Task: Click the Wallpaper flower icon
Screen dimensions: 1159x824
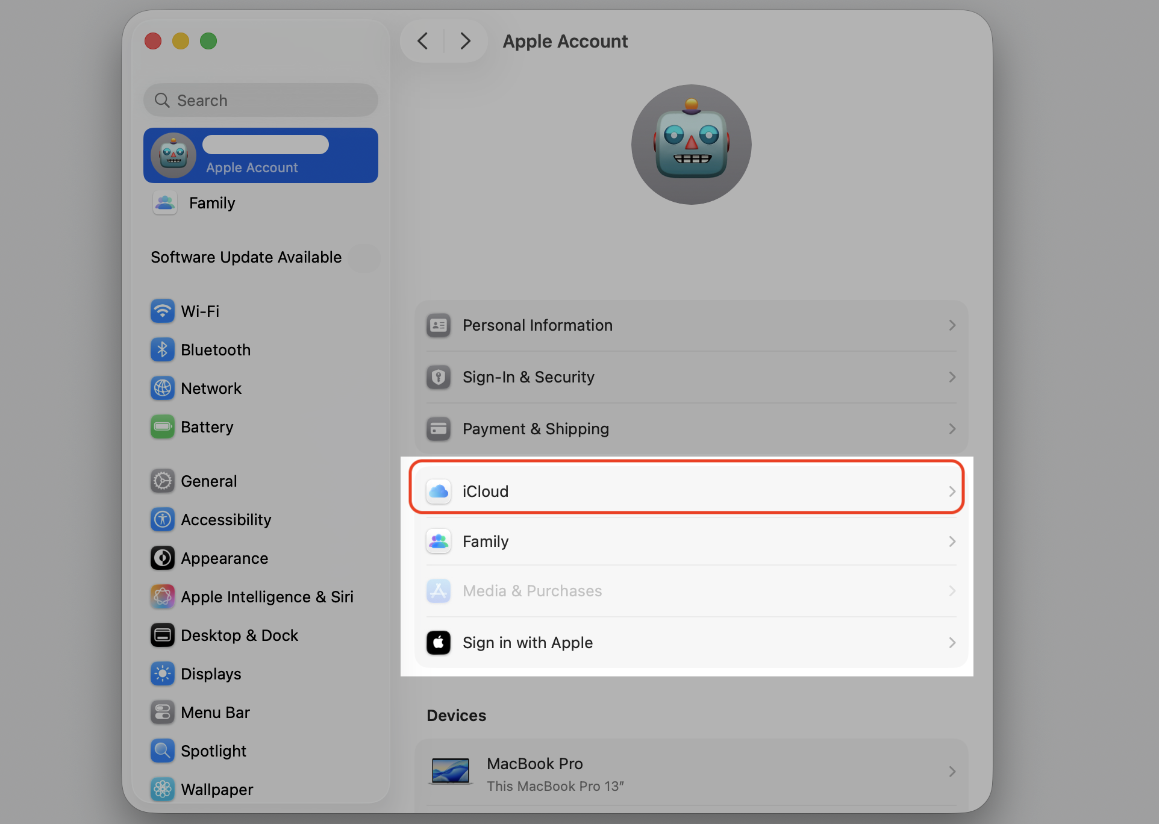Action: [x=163, y=790]
